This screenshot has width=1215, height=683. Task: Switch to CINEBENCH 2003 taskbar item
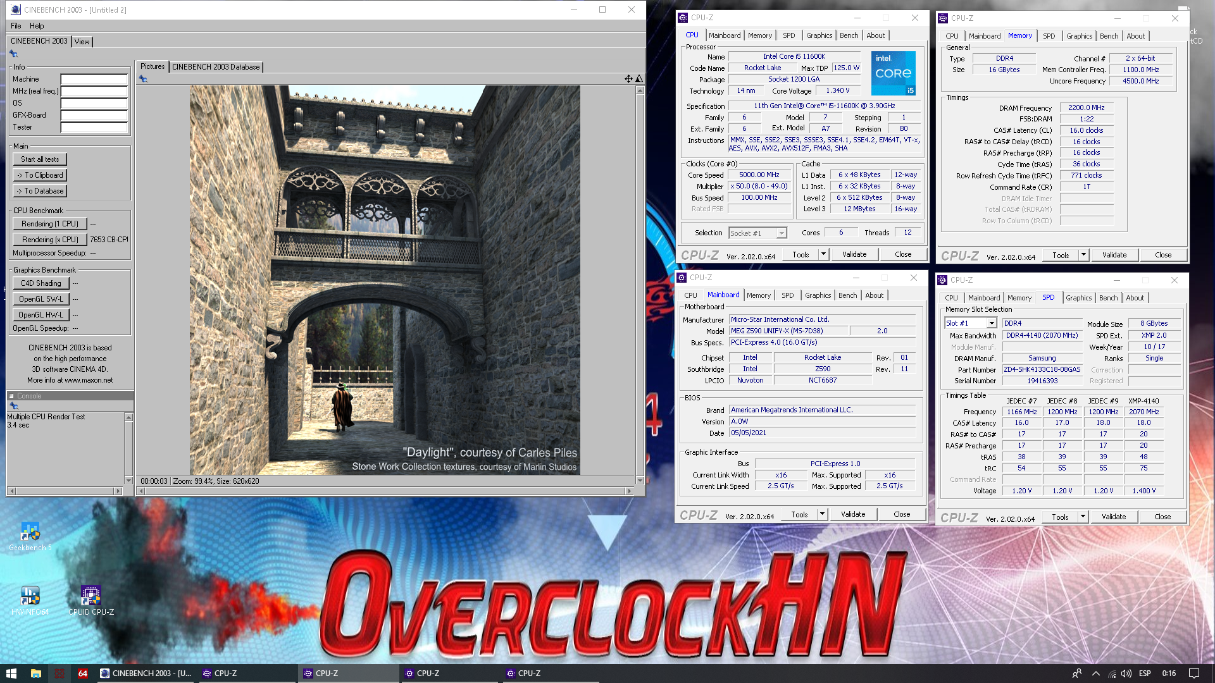146,674
